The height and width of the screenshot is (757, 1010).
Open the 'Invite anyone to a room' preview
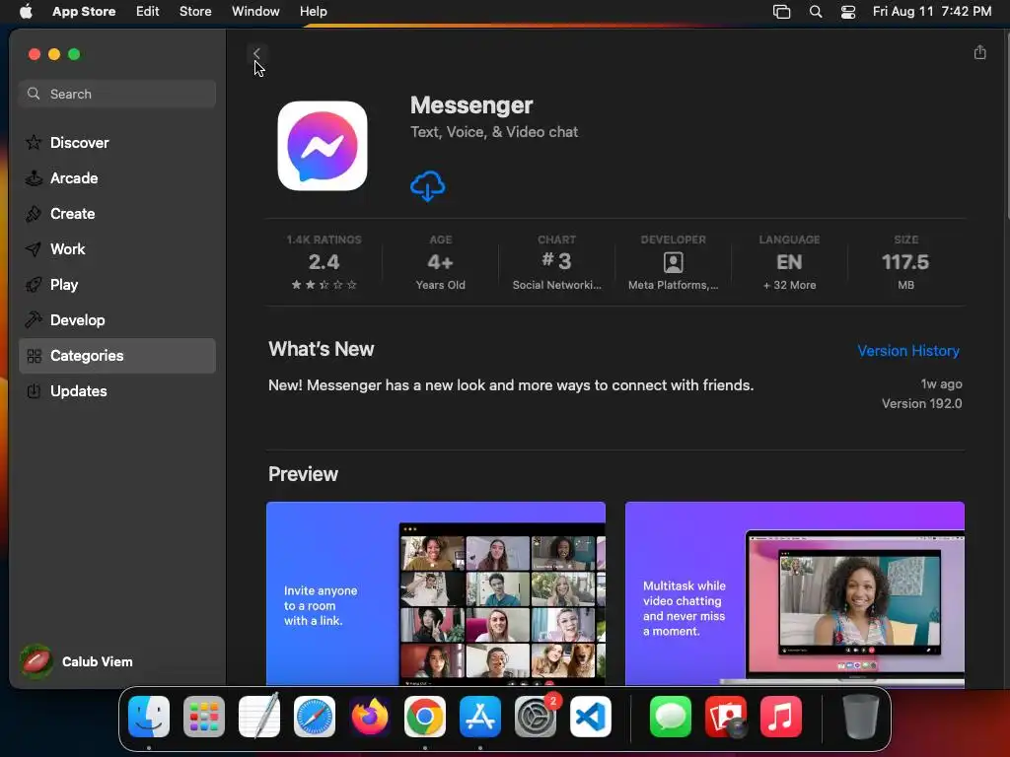click(x=435, y=593)
